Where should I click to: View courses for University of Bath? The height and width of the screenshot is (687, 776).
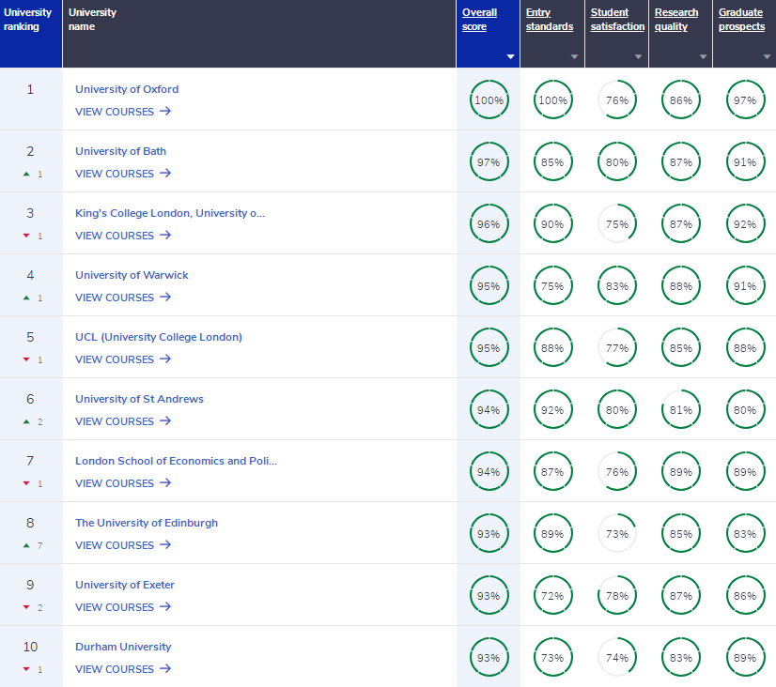(x=123, y=174)
